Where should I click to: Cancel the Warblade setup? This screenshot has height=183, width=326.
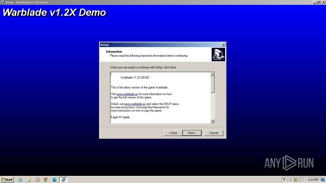pyautogui.click(x=214, y=133)
